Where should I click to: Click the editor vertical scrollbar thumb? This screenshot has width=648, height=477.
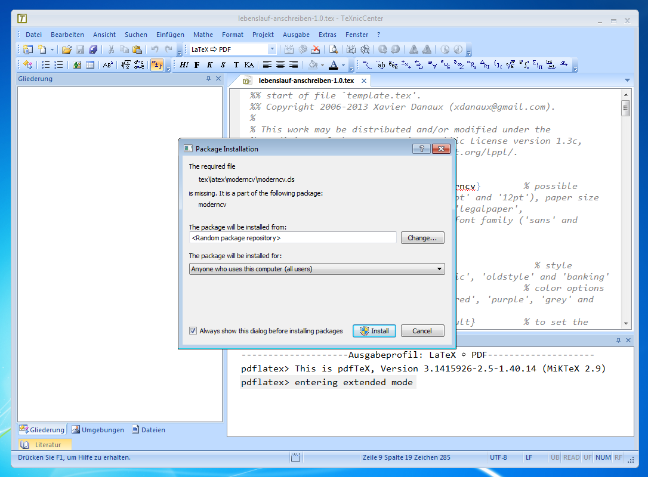tap(626, 109)
